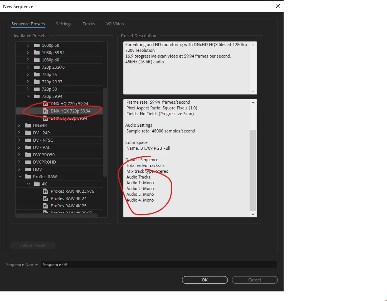
Task: Click the 1080p 60 folder icon
Action: [x=37, y=60]
